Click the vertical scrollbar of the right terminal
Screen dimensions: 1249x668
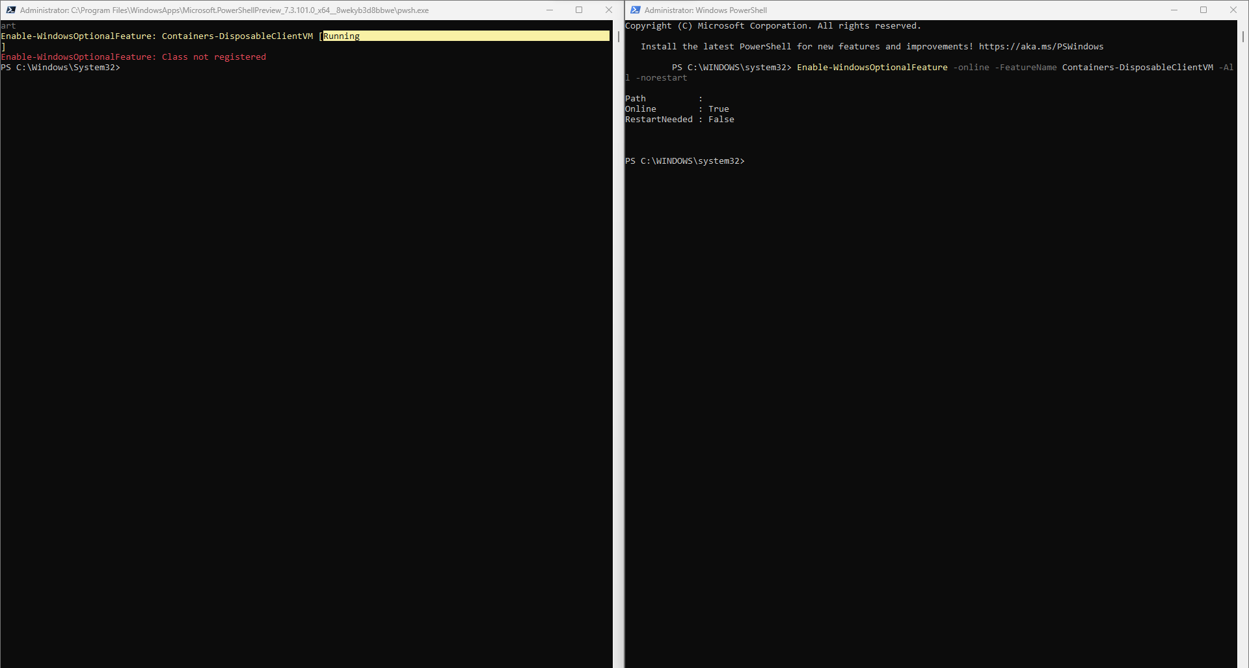coord(1244,37)
